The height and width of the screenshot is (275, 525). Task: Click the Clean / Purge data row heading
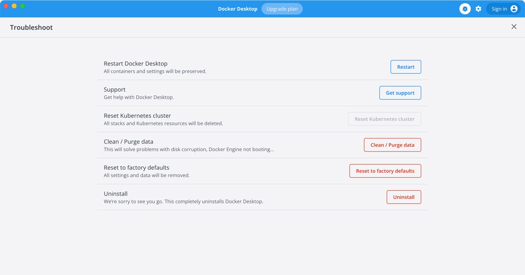pyautogui.click(x=129, y=142)
